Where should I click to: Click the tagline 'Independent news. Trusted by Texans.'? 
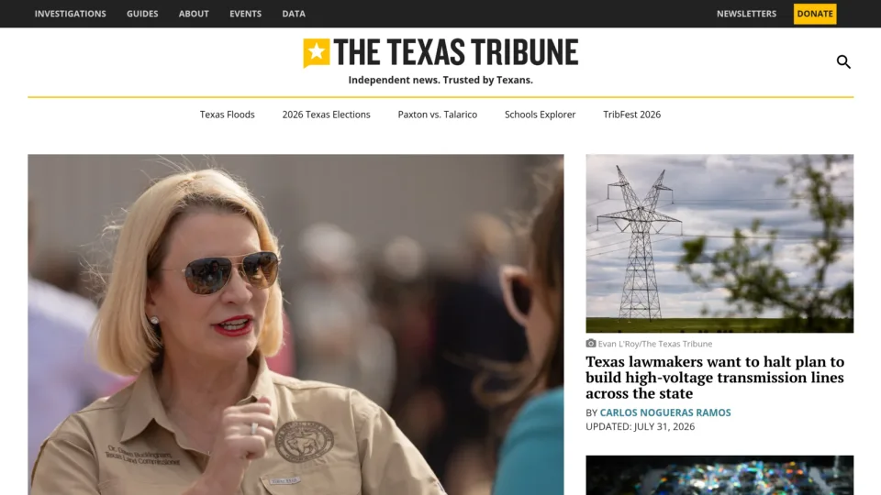pyautogui.click(x=440, y=81)
